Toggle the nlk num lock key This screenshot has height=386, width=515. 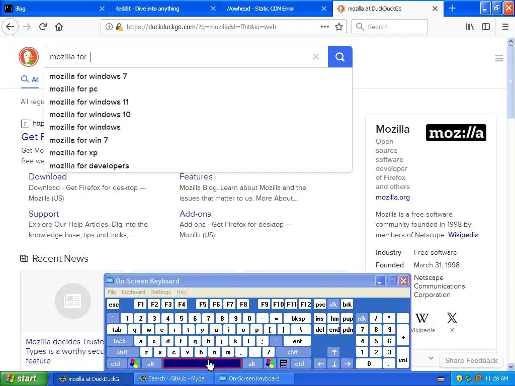(x=362, y=318)
